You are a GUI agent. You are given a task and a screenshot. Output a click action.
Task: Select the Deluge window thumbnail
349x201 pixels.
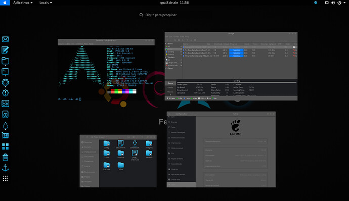231,66
